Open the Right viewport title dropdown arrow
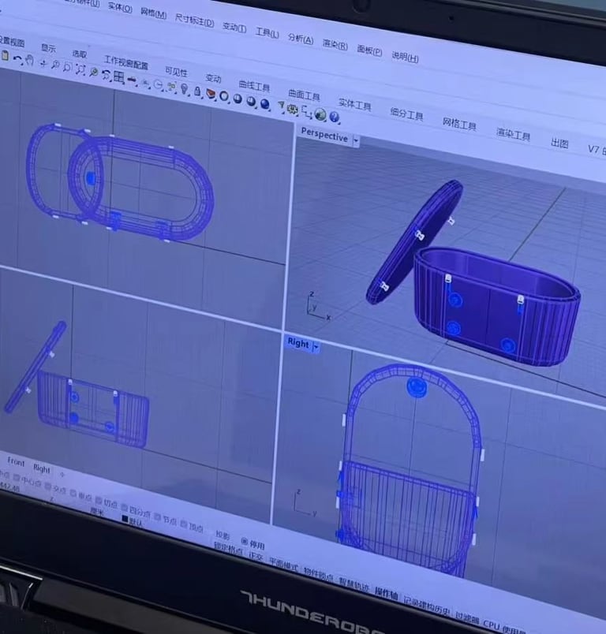 (316, 347)
